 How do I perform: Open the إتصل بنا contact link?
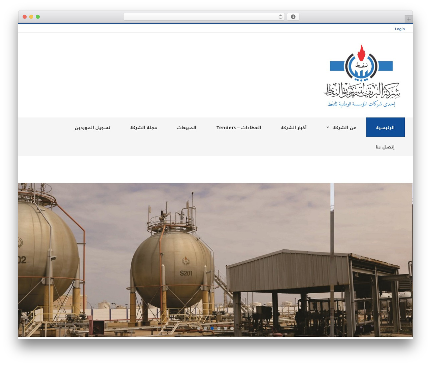(x=385, y=146)
